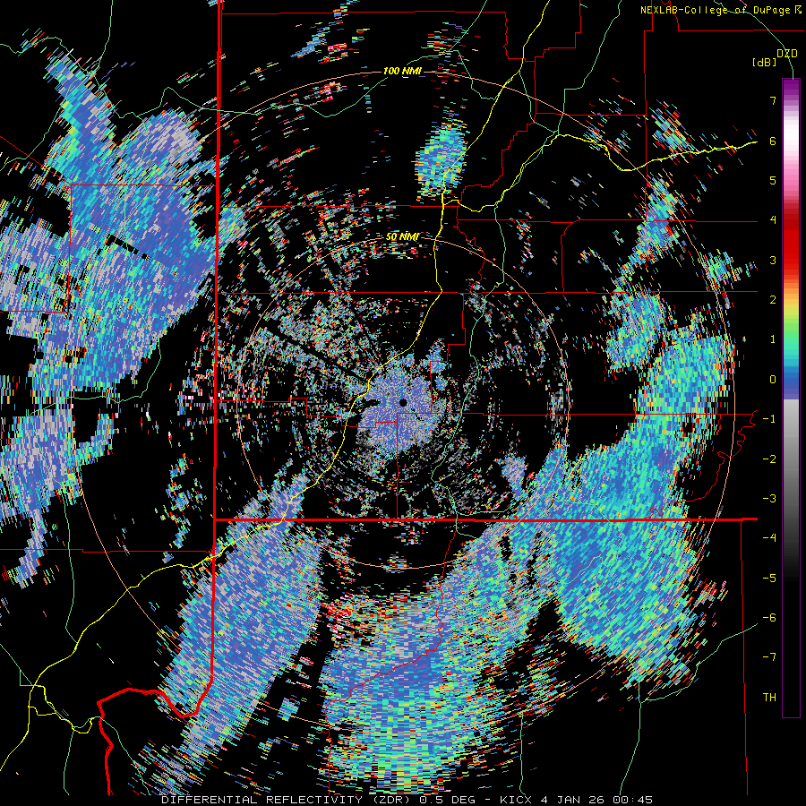
Task: Click the TH threshold label on scale
Action: pos(769,698)
